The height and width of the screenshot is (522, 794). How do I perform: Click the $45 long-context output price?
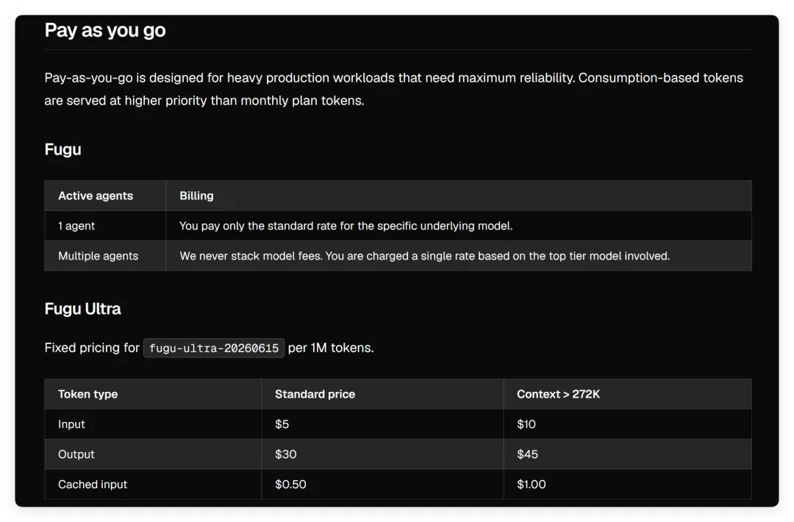pos(527,454)
